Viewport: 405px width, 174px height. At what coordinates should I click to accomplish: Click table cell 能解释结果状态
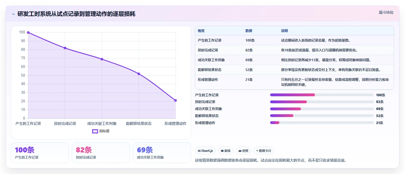pos(210,70)
